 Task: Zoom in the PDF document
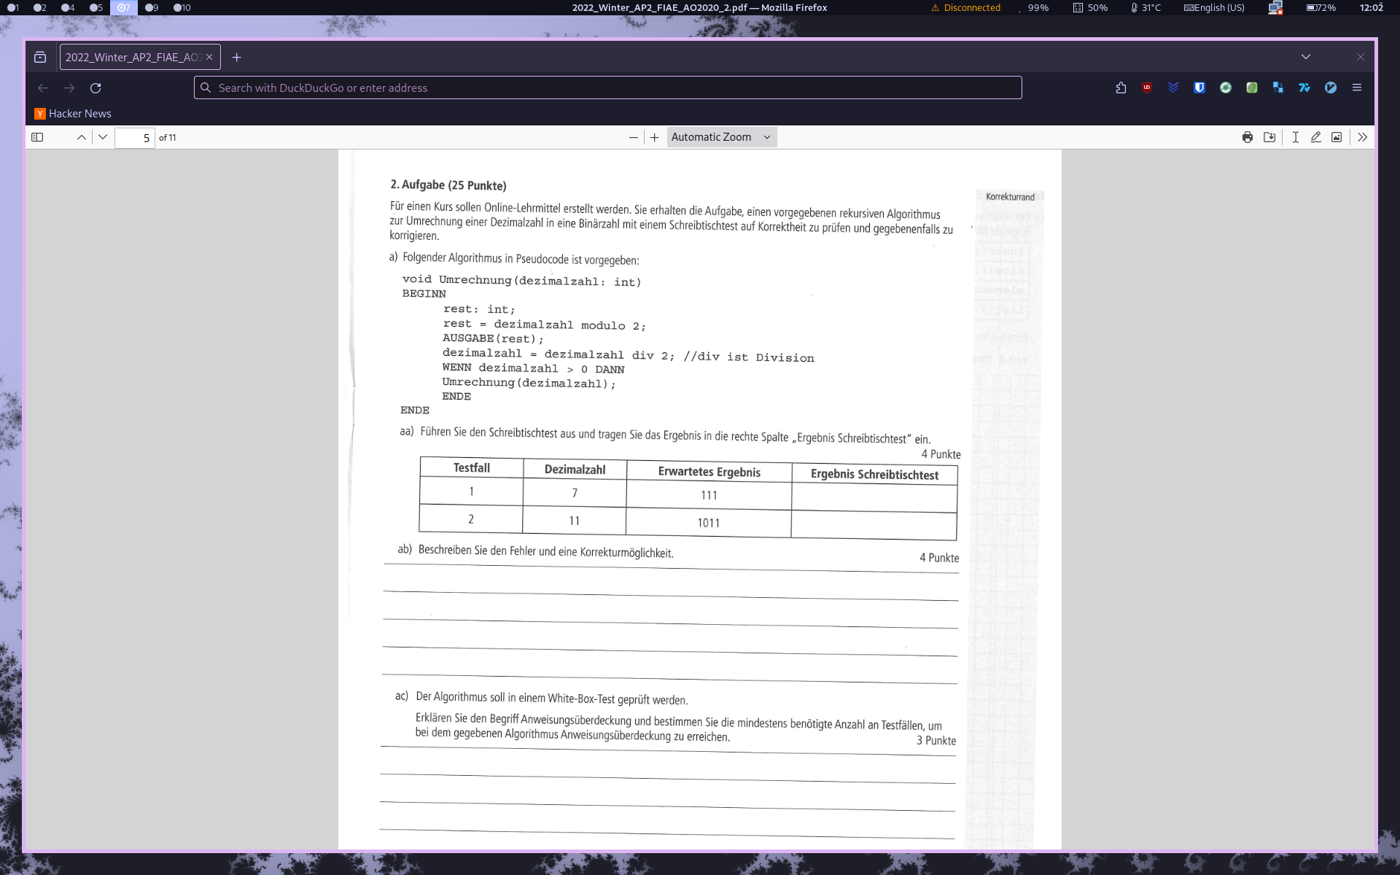(x=655, y=137)
